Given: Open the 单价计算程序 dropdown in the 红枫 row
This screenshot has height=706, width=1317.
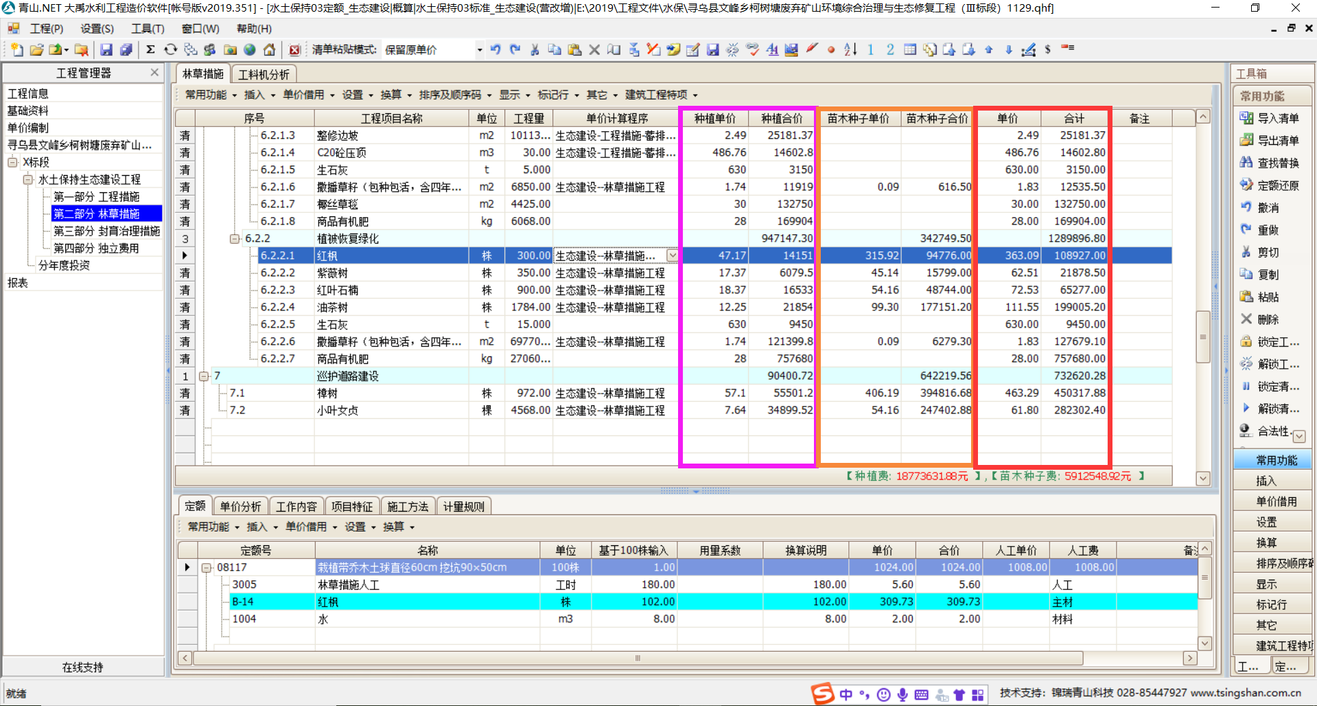Looking at the screenshot, I should [672, 255].
